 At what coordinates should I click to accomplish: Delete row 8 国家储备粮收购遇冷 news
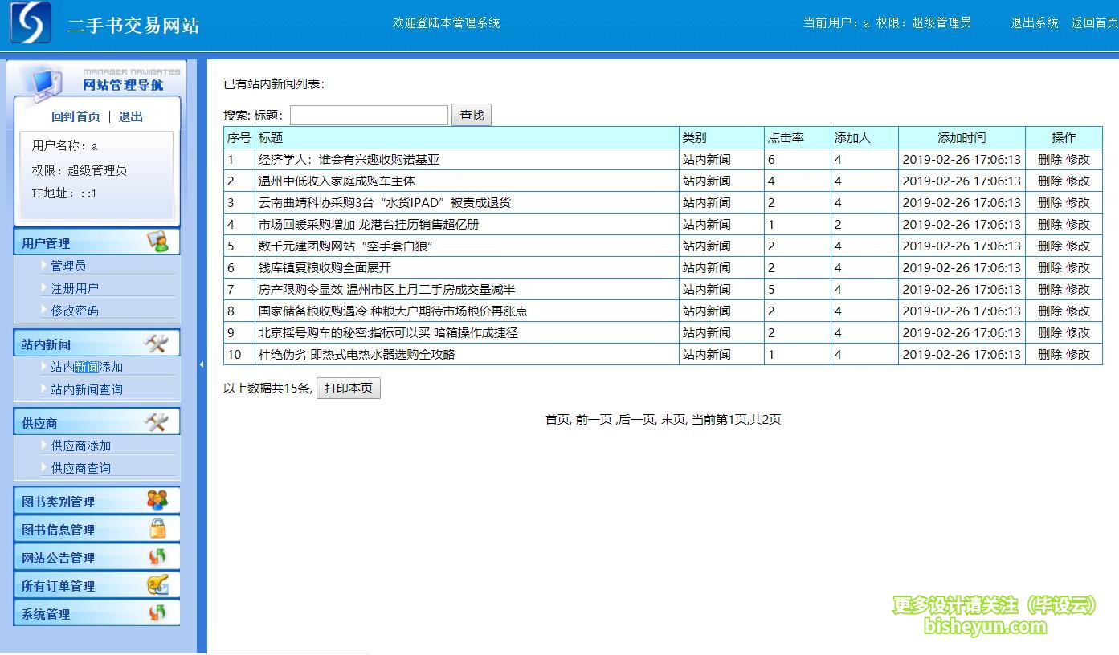tap(1050, 311)
